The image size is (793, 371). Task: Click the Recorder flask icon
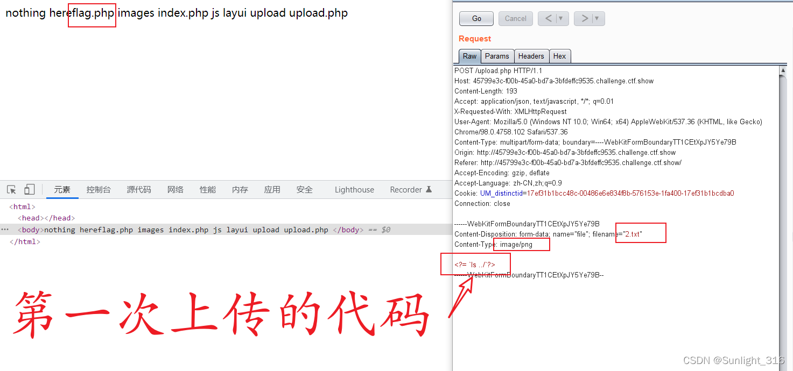[x=429, y=189]
